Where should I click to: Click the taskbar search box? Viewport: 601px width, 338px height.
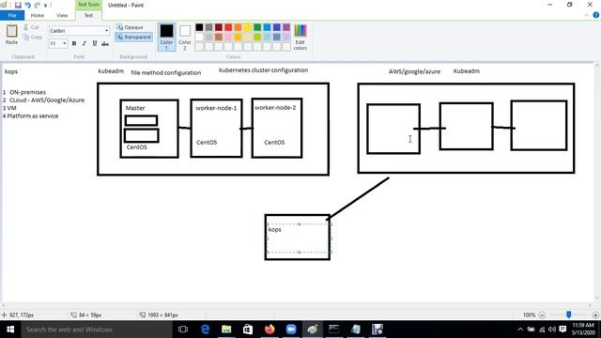(97, 330)
